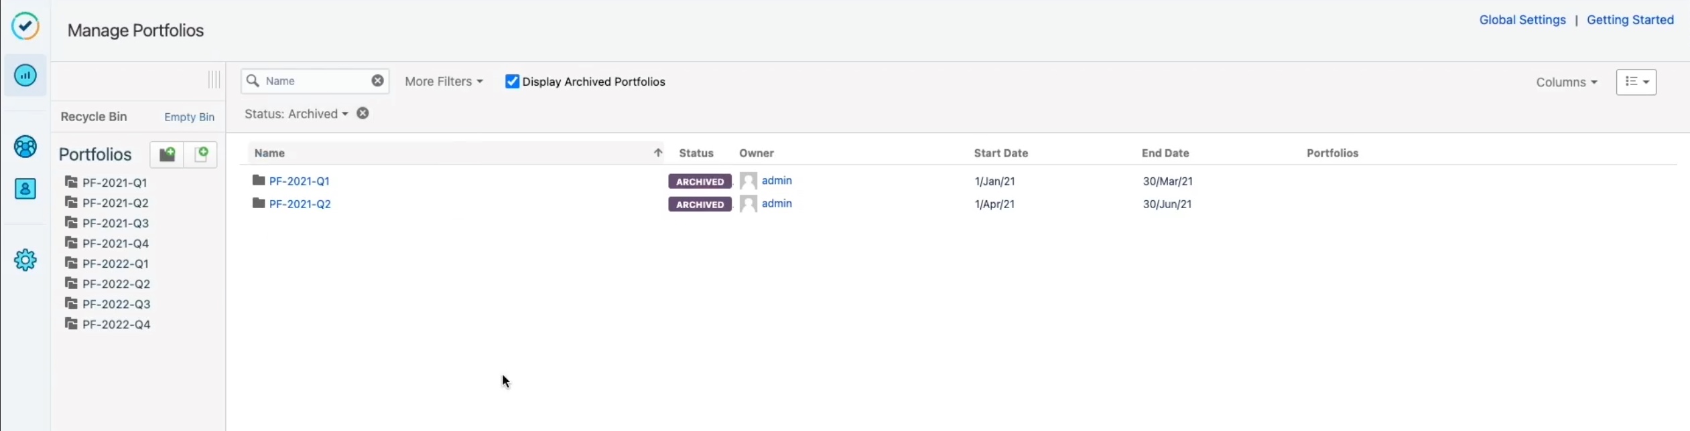Open the list view options dropdown
This screenshot has width=1690, height=431.
click(x=1636, y=82)
